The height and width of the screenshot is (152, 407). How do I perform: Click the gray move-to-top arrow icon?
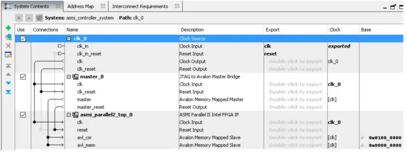click(8, 65)
